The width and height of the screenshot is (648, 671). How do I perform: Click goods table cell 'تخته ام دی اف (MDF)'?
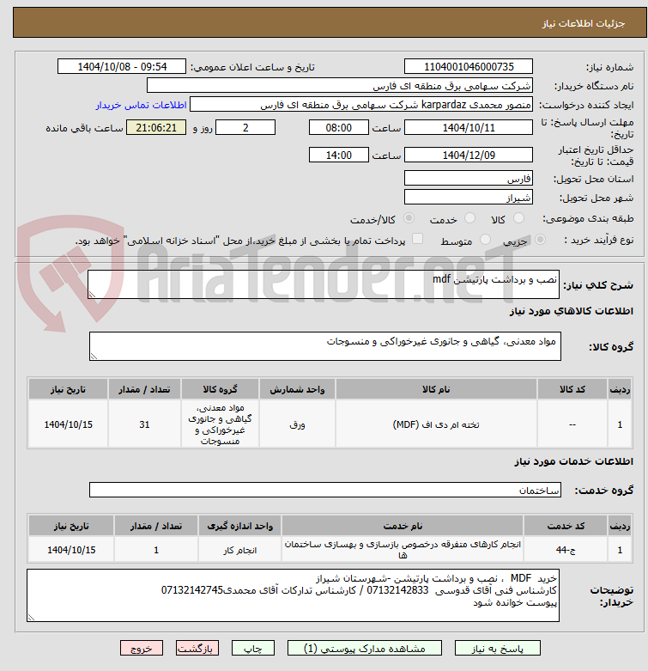pyautogui.click(x=436, y=424)
